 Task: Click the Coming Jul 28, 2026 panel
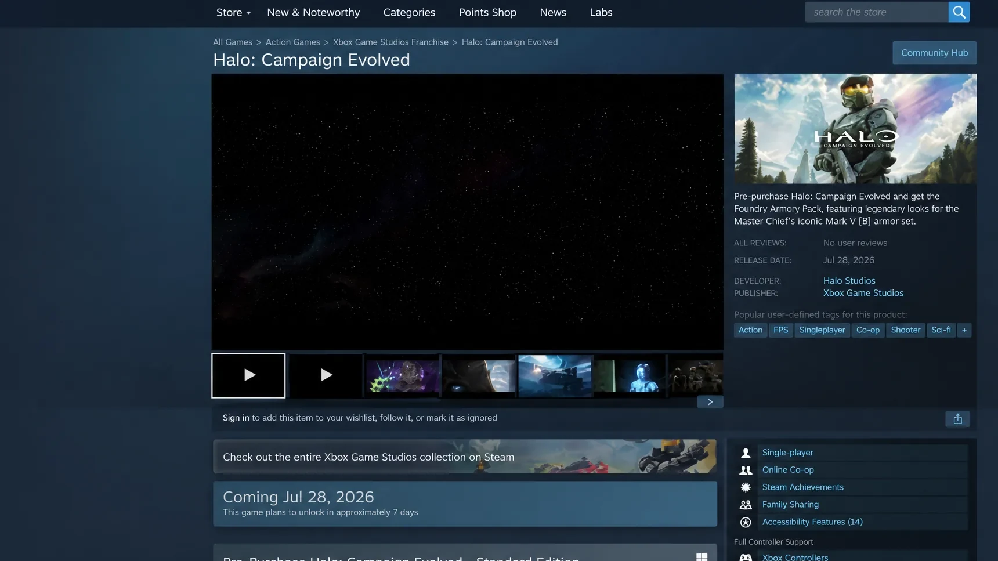[465, 504]
